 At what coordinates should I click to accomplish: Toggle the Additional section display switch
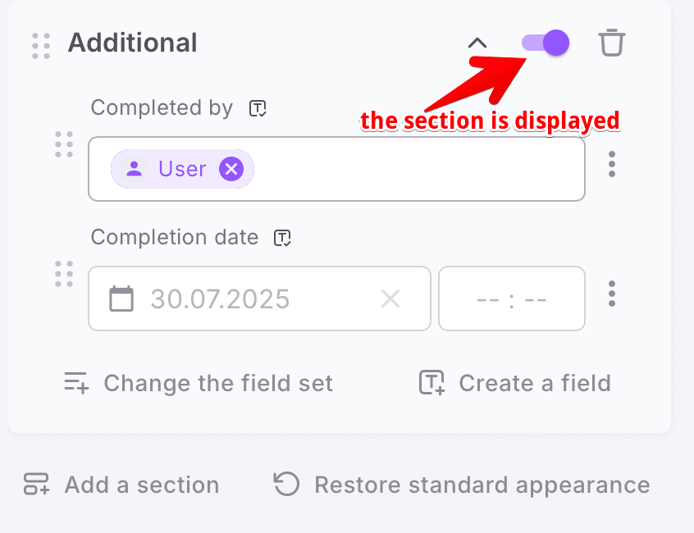(x=546, y=43)
